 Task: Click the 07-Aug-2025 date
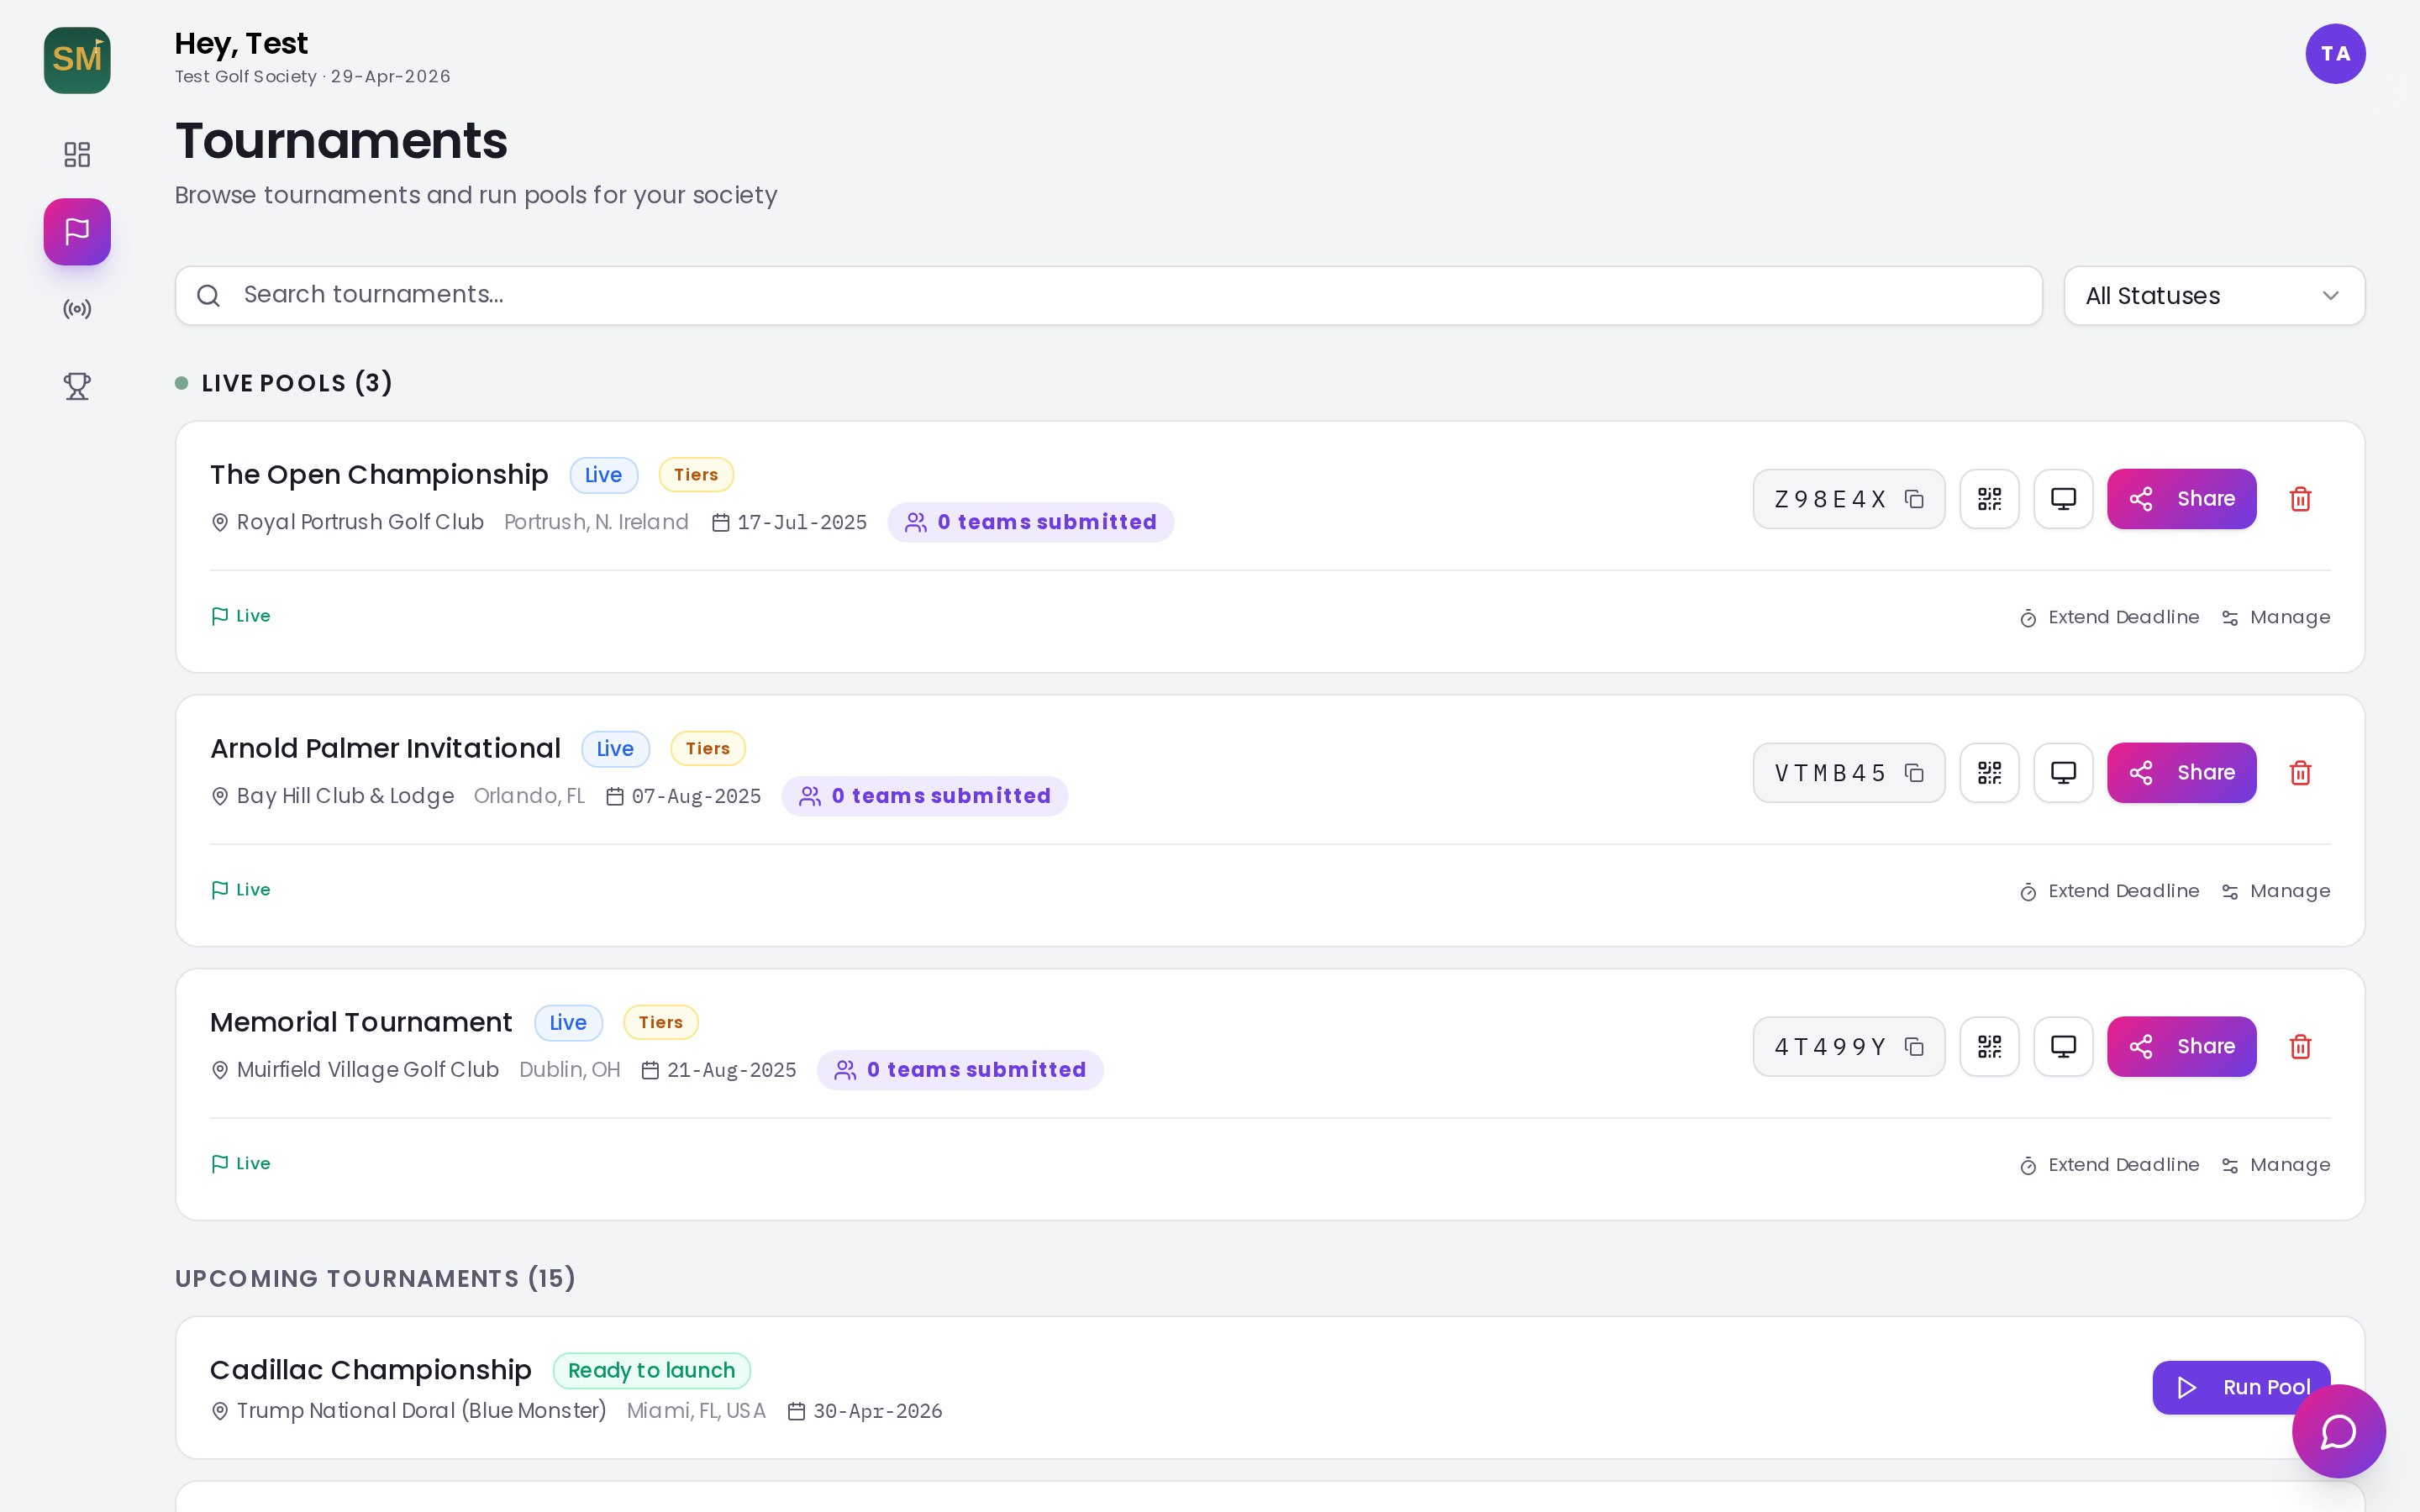pos(696,797)
